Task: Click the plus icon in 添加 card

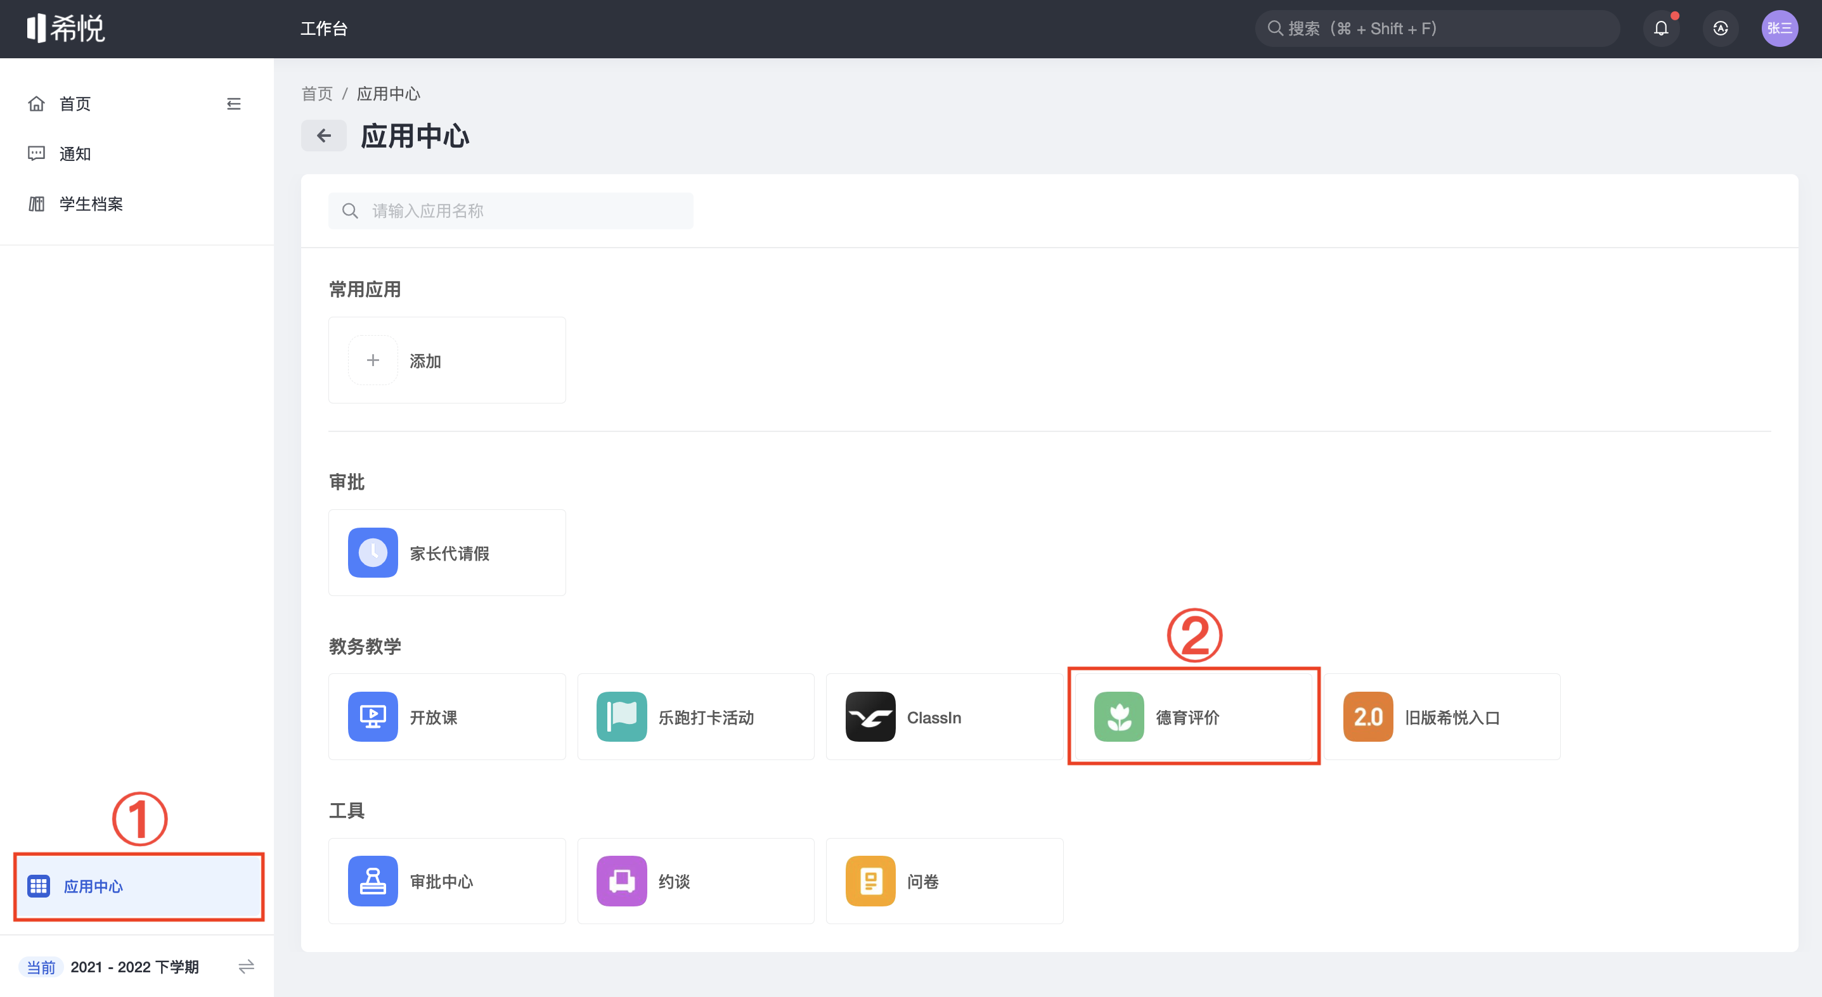Action: coord(373,360)
